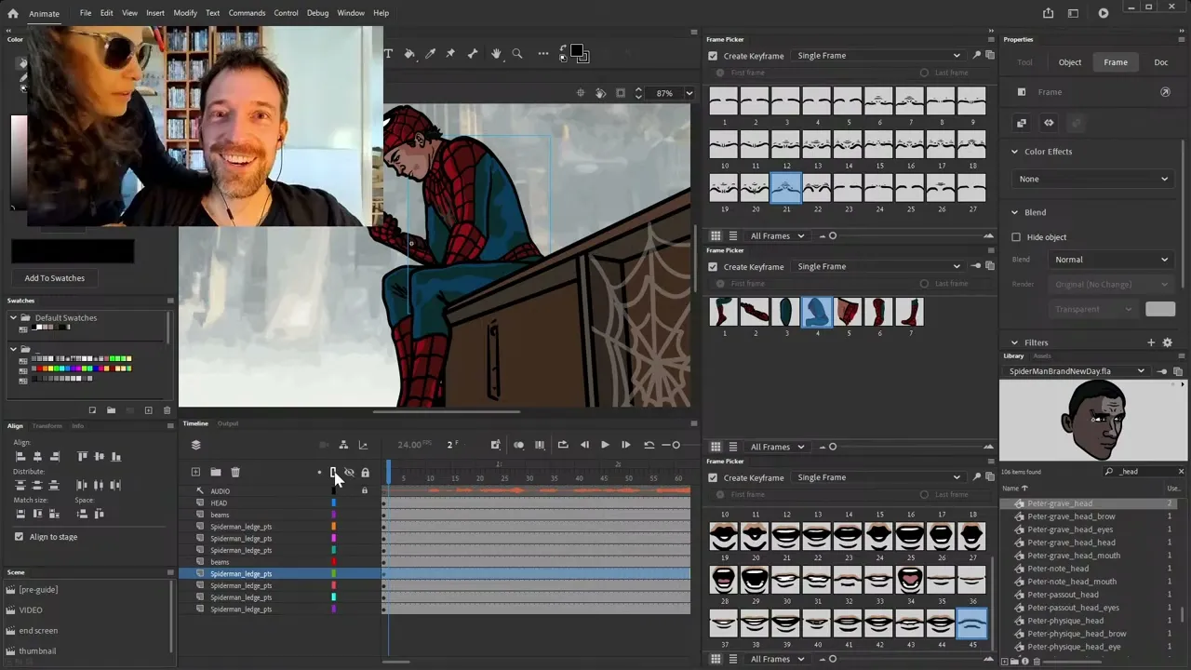Collapse the Blend section

1014,212
